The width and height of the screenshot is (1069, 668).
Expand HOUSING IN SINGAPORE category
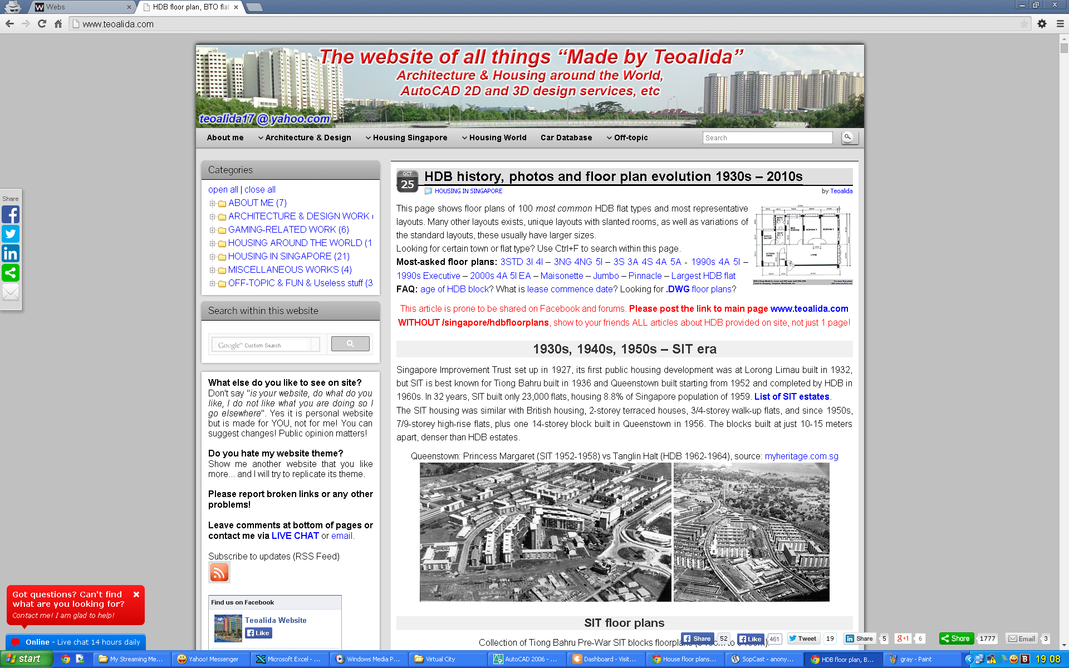(212, 257)
